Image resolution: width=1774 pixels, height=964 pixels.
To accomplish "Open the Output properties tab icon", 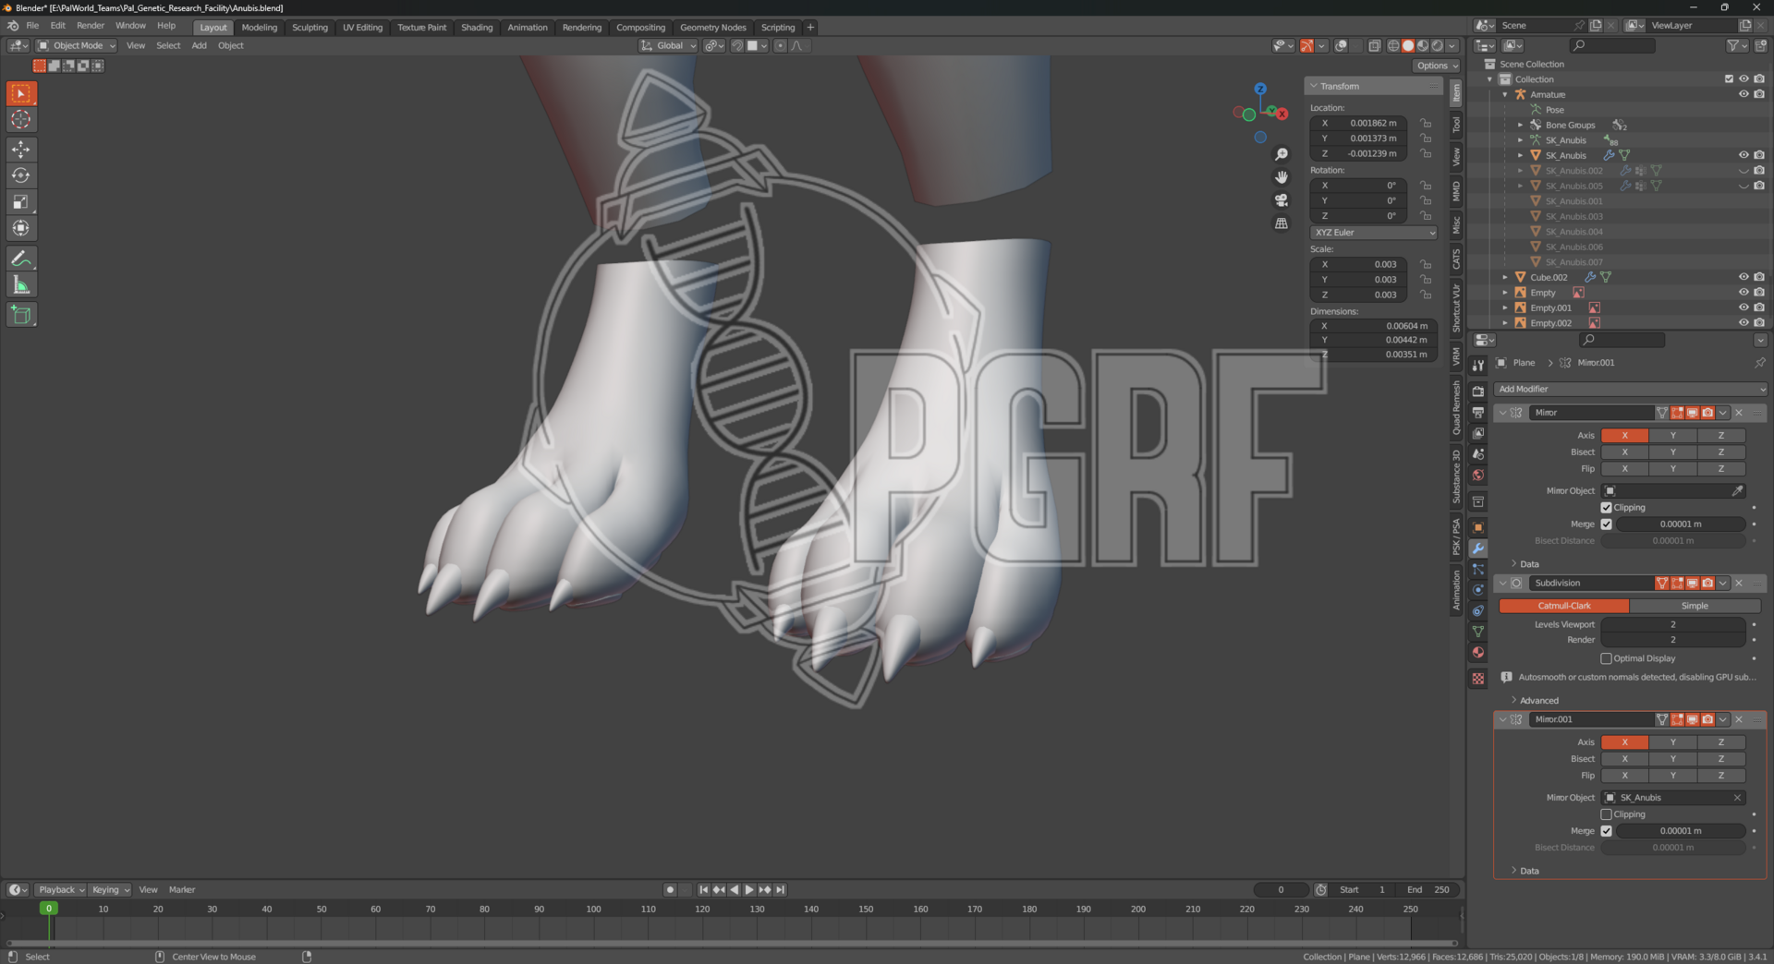I will point(1478,412).
